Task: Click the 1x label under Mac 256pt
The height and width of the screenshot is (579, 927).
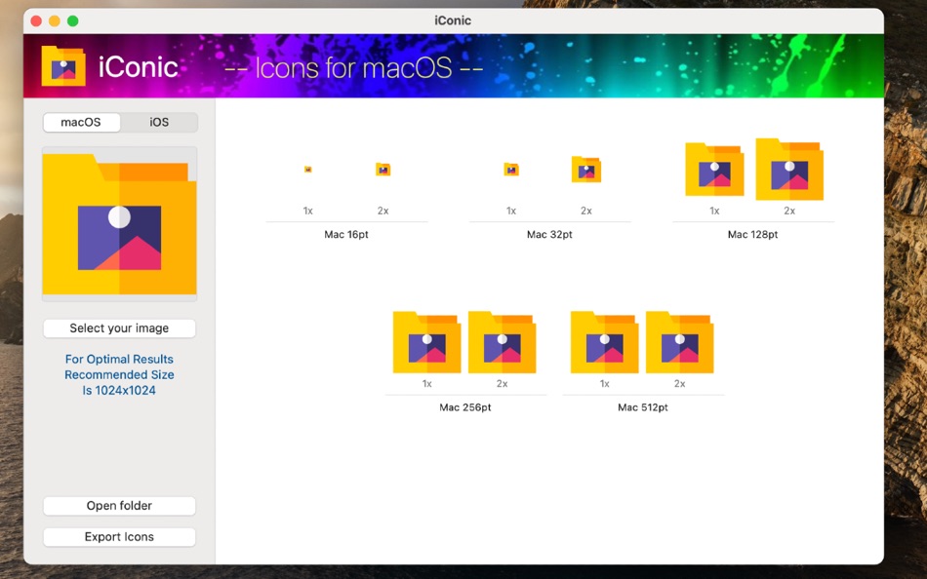Action: pos(426,384)
